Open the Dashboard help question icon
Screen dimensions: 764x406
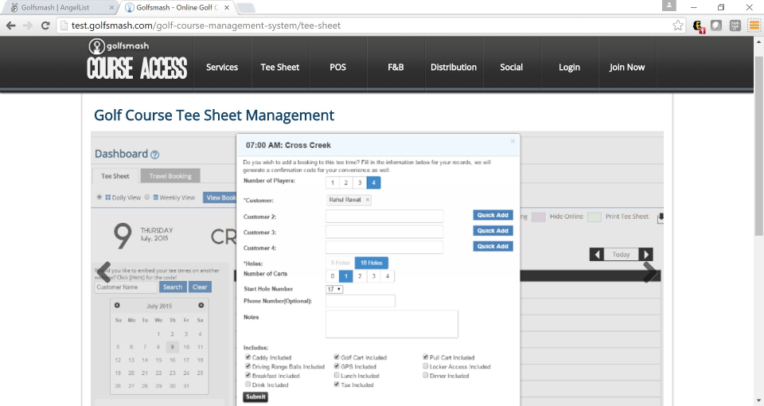pos(155,154)
